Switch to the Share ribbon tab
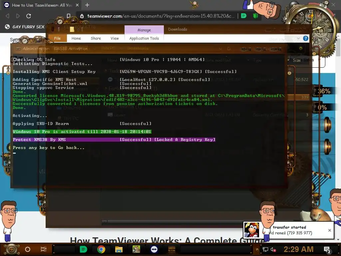This screenshot has width=341, height=256. [96, 38]
